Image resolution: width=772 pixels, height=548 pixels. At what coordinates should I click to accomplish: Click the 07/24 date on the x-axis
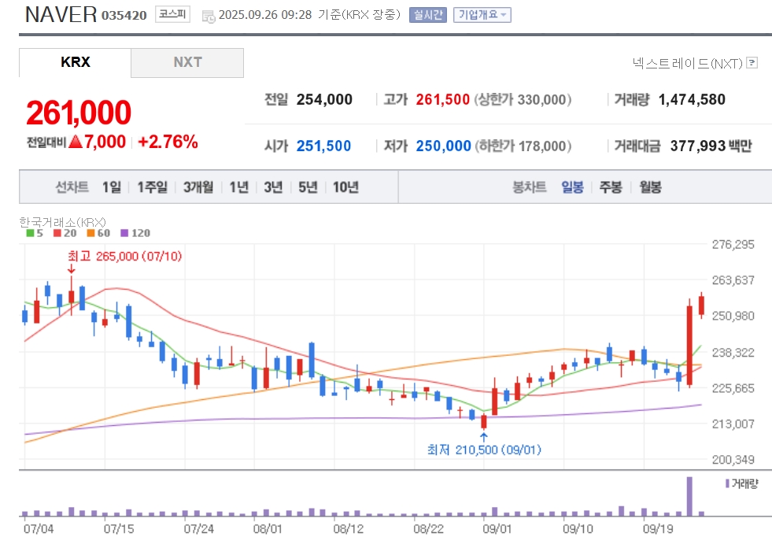(x=199, y=529)
